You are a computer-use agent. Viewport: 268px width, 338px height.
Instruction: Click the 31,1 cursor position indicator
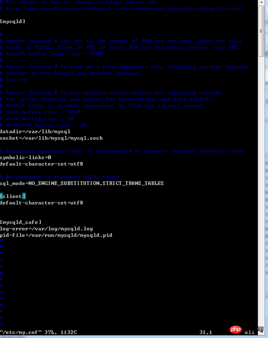point(206,332)
